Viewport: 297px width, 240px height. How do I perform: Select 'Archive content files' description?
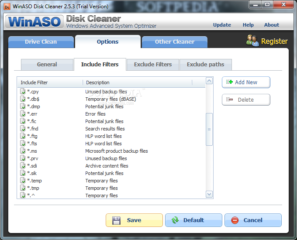point(107,166)
